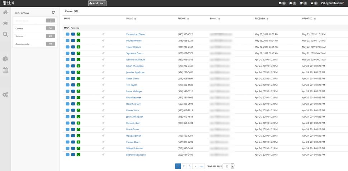Open the settings gears icon
The height and width of the screenshot is (171, 348).
pyautogui.click(x=5, y=95)
